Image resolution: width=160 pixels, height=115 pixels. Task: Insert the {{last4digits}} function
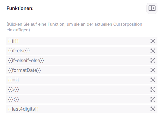pos(24,109)
